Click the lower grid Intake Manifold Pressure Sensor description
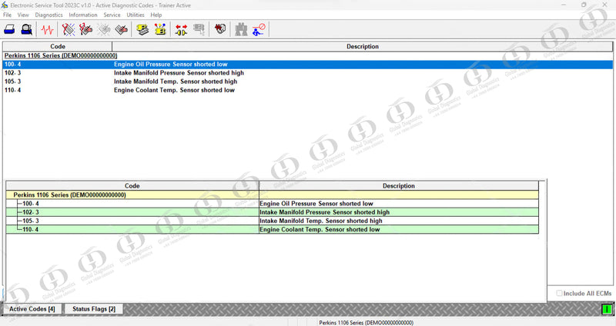The height and width of the screenshot is (326, 616). pos(324,212)
